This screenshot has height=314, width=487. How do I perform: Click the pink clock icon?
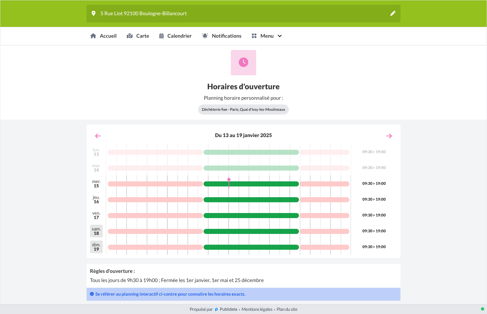pos(243,62)
